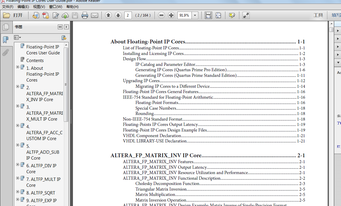The image size is (341, 206).
Task: Click the expand panel right-arrow button
Action: click(66, 27)
